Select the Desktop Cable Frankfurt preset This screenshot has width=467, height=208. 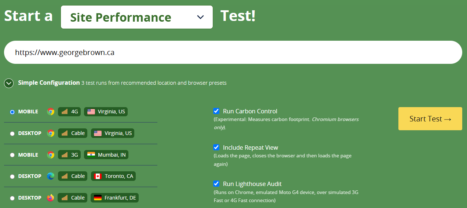[x=12, y=198]
